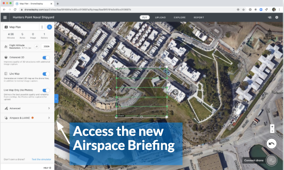The width and height of the screenshot is (284, 170).
Task: Expand the Advanced settings row
Action: pos(27,108)
